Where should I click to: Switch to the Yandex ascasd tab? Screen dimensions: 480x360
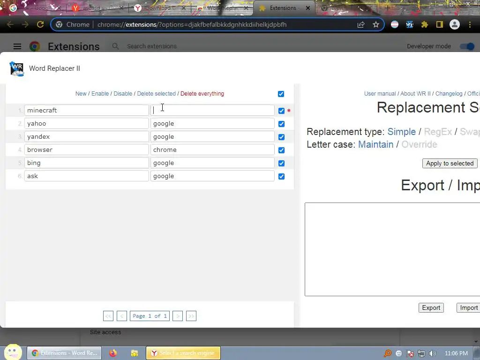coord(97,8)
